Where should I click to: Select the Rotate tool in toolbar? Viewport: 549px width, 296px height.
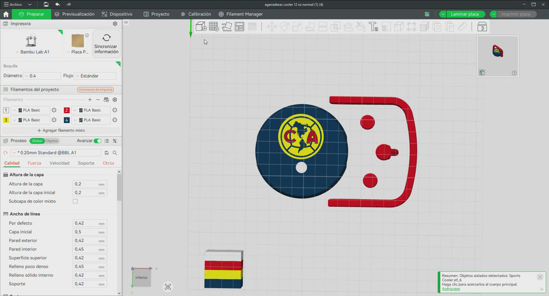pyautogui.click(x=284, y=27)
